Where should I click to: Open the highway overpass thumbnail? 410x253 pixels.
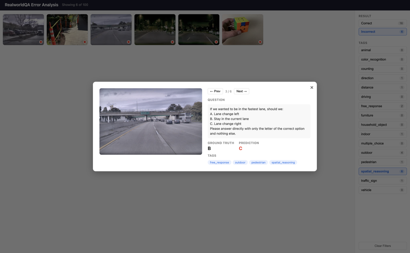coord(111,29)
